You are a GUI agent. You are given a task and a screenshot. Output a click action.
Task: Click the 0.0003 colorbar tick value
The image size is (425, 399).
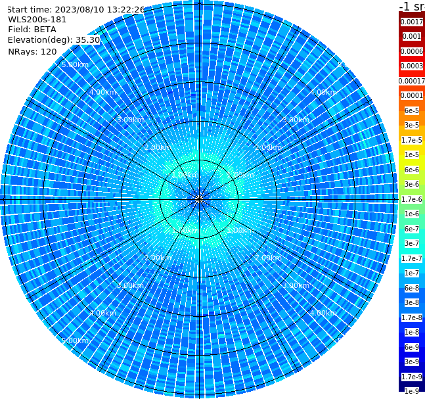[412, 66]
